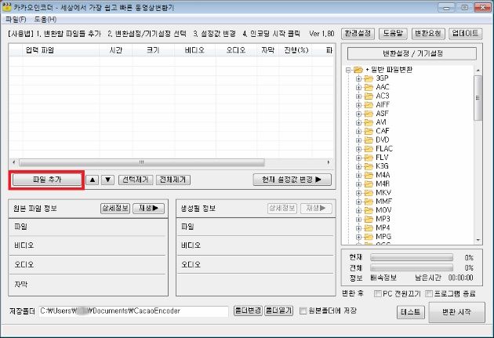494x338 pixels.
Task: Select the MPG folder icon
Action: (369, 237)
